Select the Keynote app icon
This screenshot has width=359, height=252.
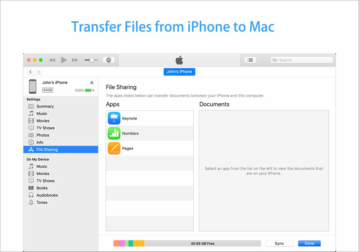[114, 118]
